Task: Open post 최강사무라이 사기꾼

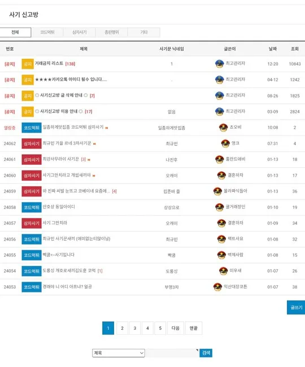Action: click(61, 159)
